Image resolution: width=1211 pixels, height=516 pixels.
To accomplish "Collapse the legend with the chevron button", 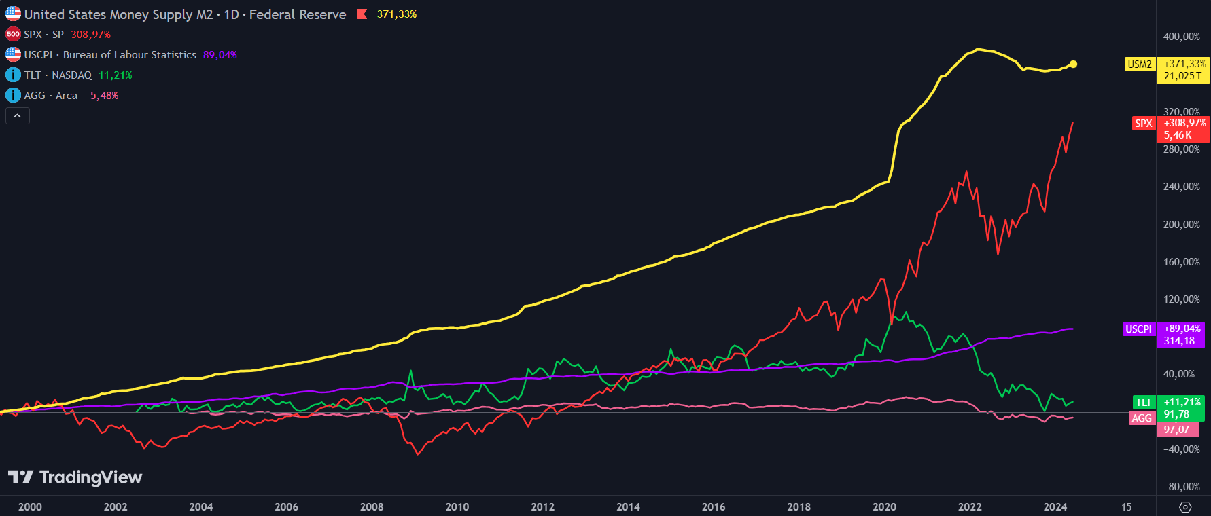I will (x=18, y=116).
